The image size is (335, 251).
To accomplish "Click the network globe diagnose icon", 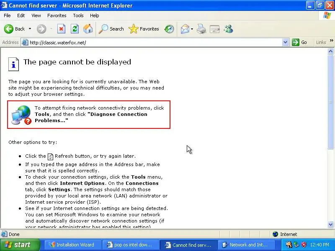I will click(21, 115).
